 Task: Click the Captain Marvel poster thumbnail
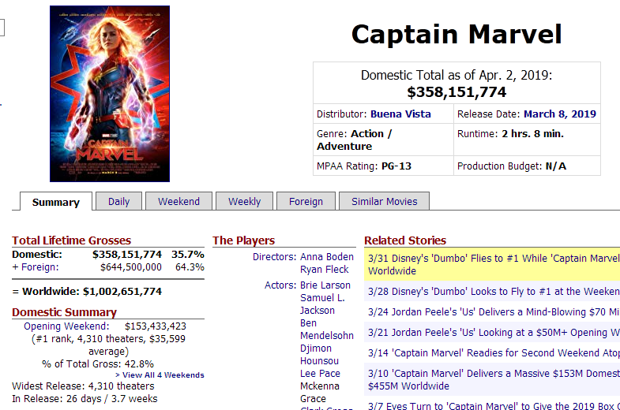109,94
